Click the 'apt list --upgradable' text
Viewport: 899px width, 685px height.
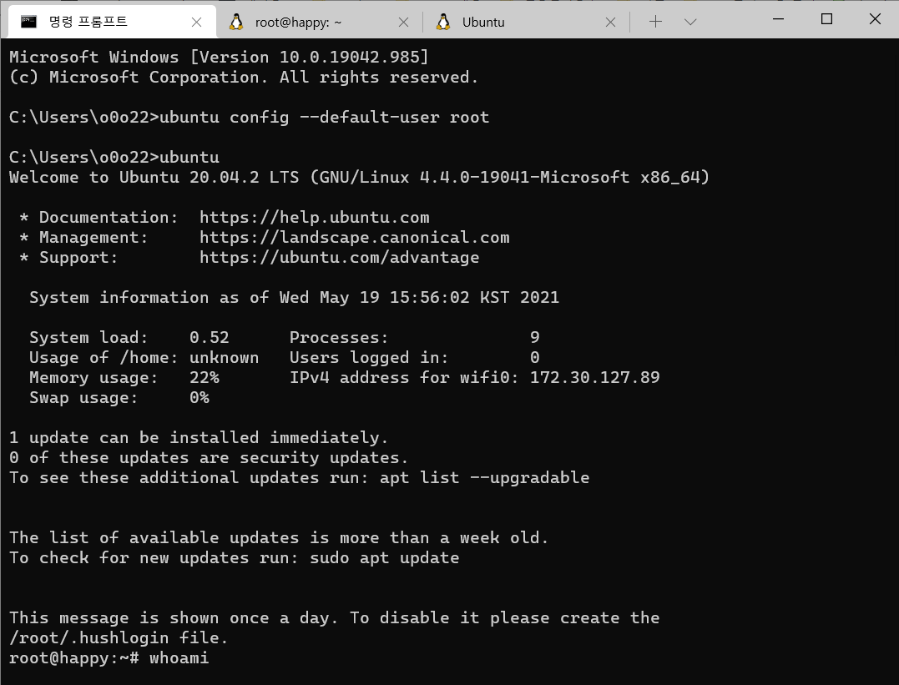coord(484,478)
